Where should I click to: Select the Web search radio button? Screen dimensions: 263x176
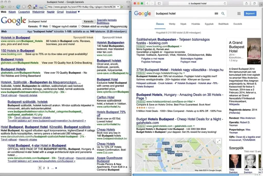click(41, 26)
